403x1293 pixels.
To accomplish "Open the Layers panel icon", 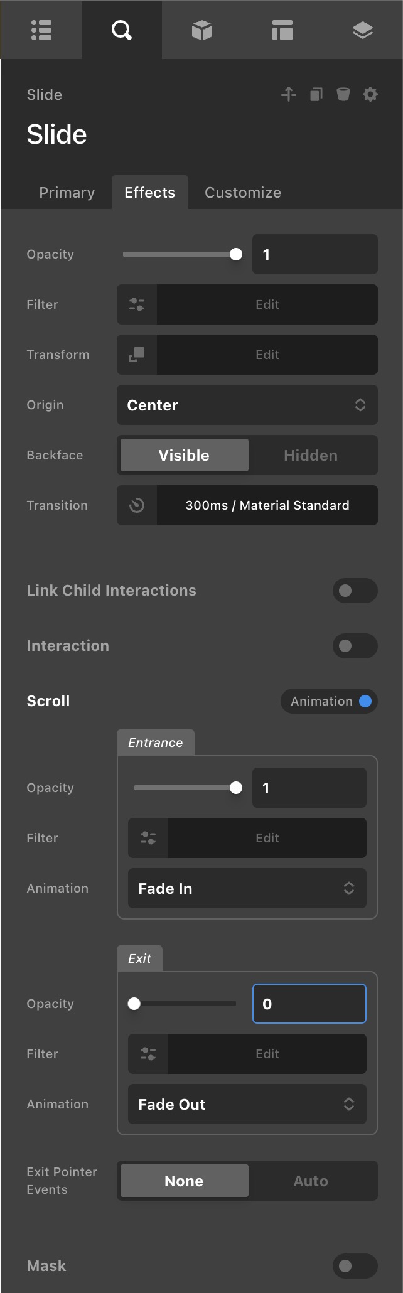I will 362,30.
